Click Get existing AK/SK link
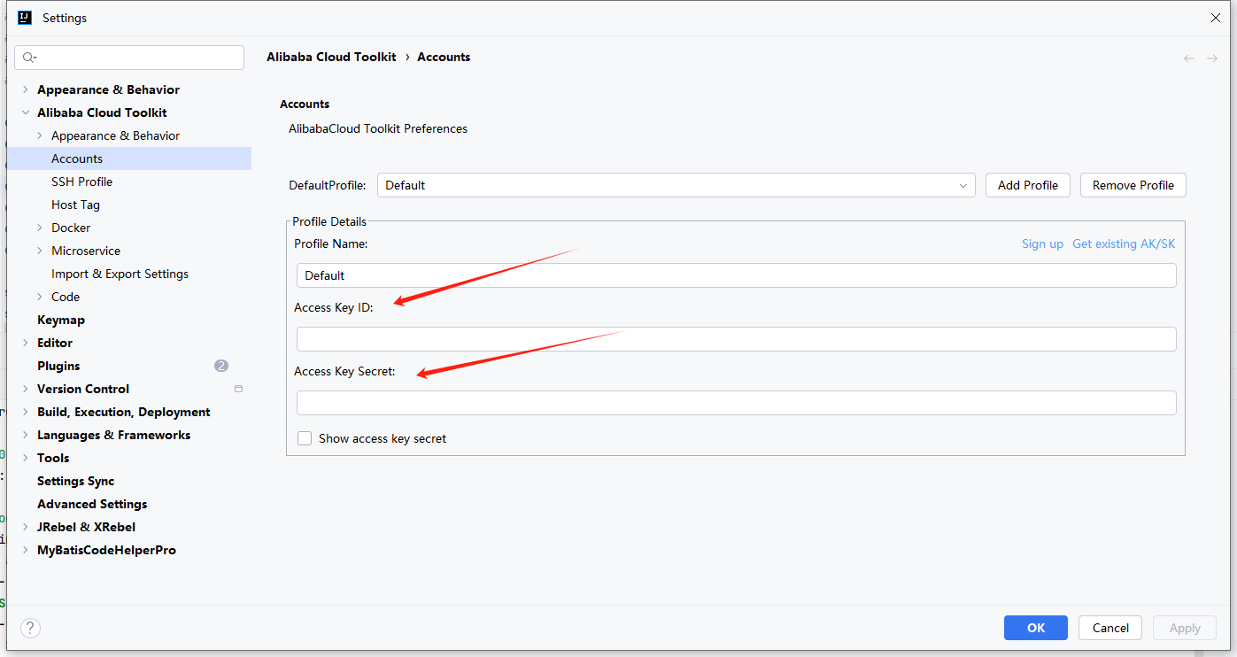1237x657 pixels. coord(1124,243)
